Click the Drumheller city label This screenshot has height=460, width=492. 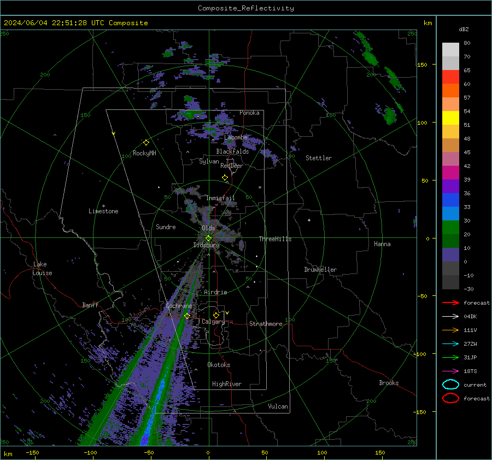320,270
